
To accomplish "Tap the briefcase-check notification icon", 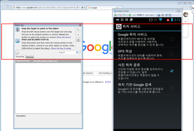I will (131, 20).
